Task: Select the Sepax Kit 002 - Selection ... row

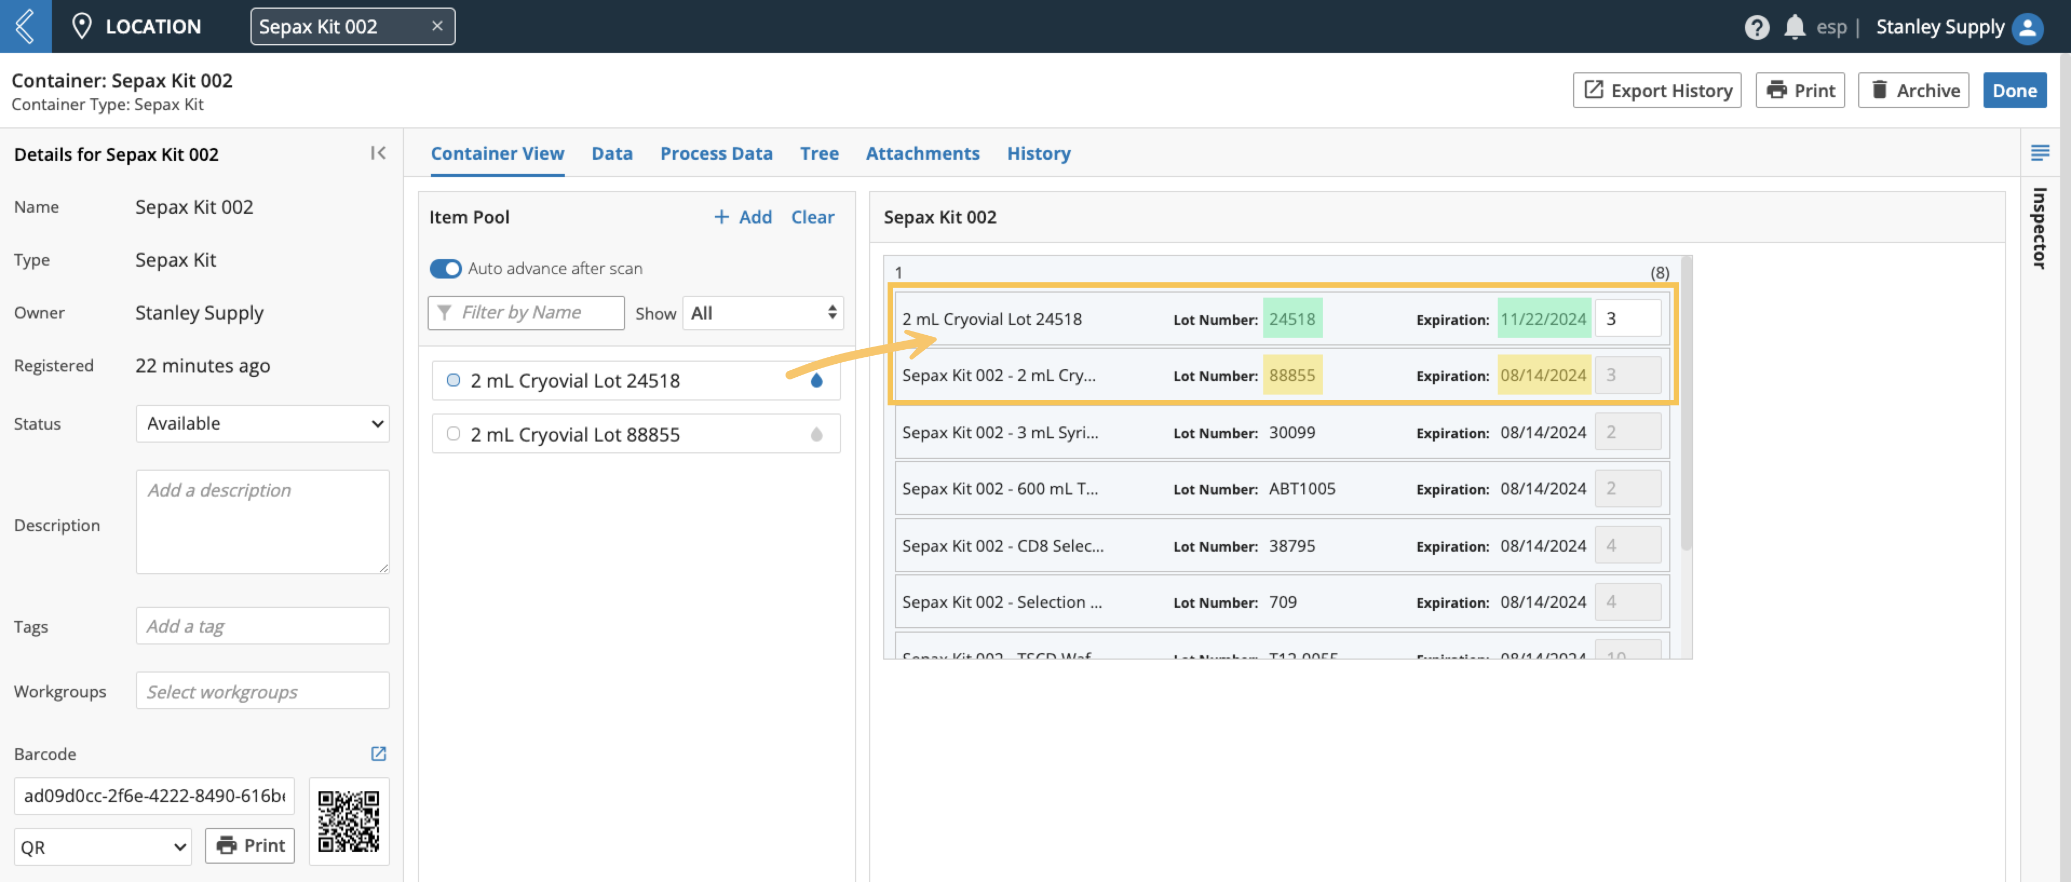Action: click(1282, 601)
